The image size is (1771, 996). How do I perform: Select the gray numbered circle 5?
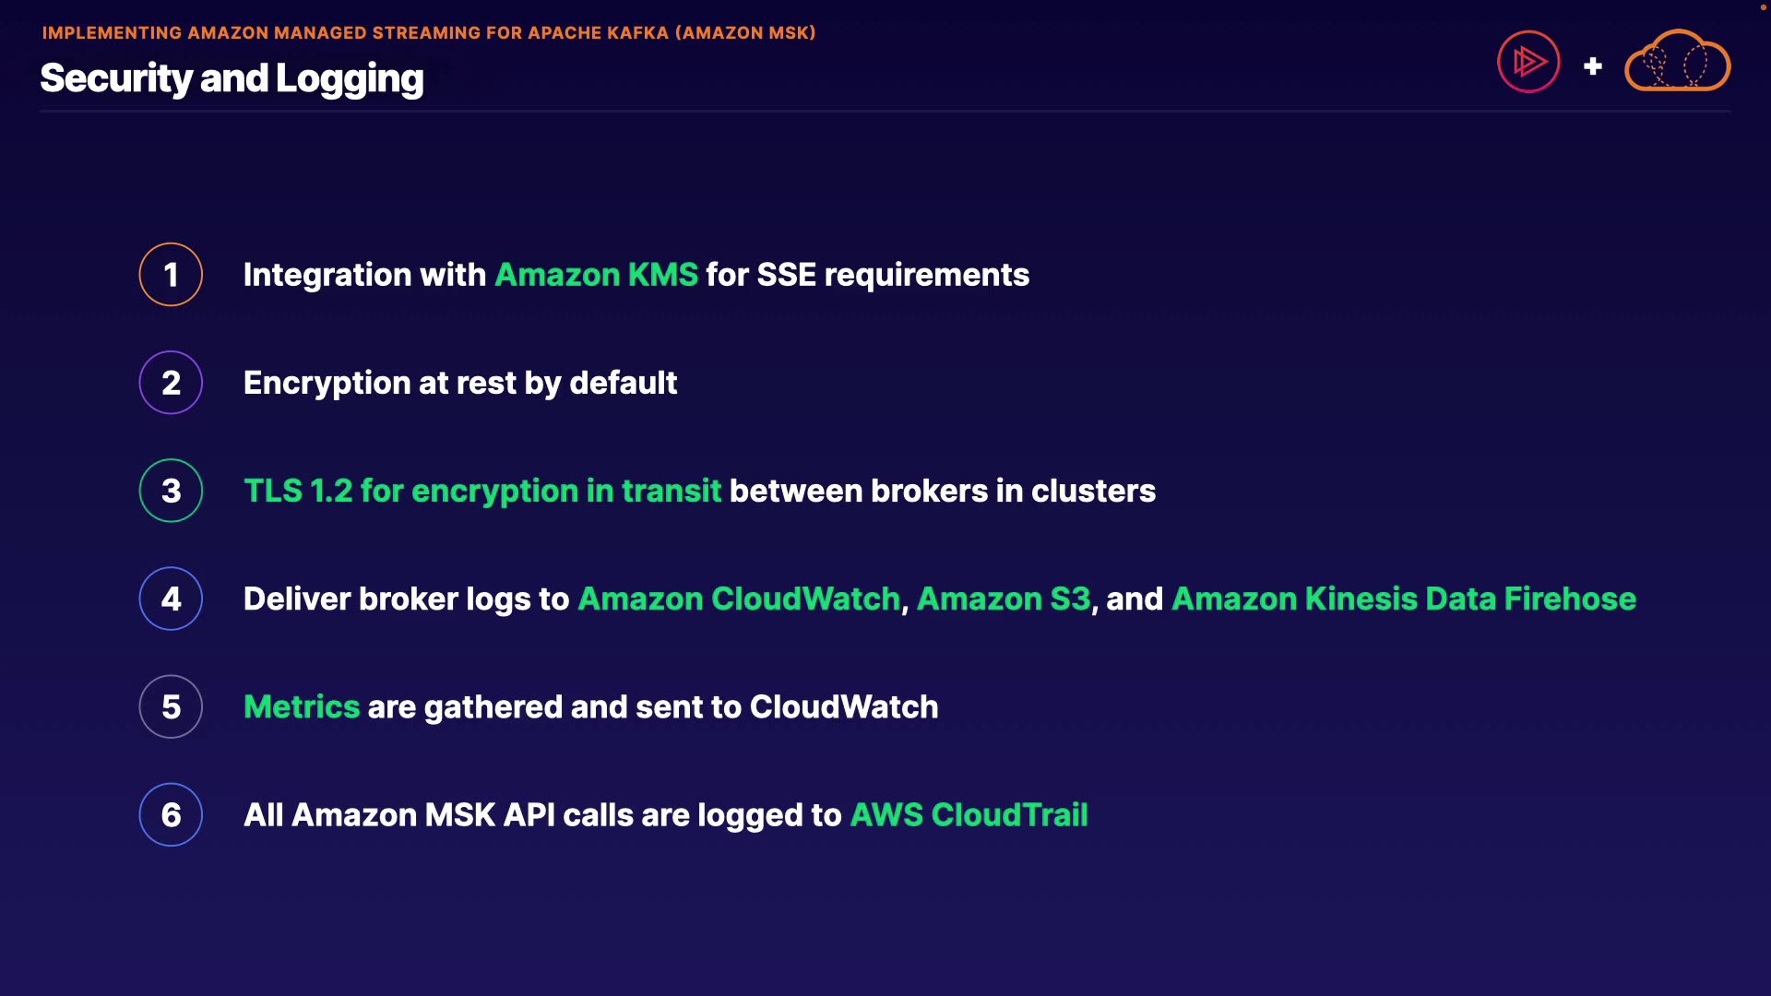click(x=171, y=706)
